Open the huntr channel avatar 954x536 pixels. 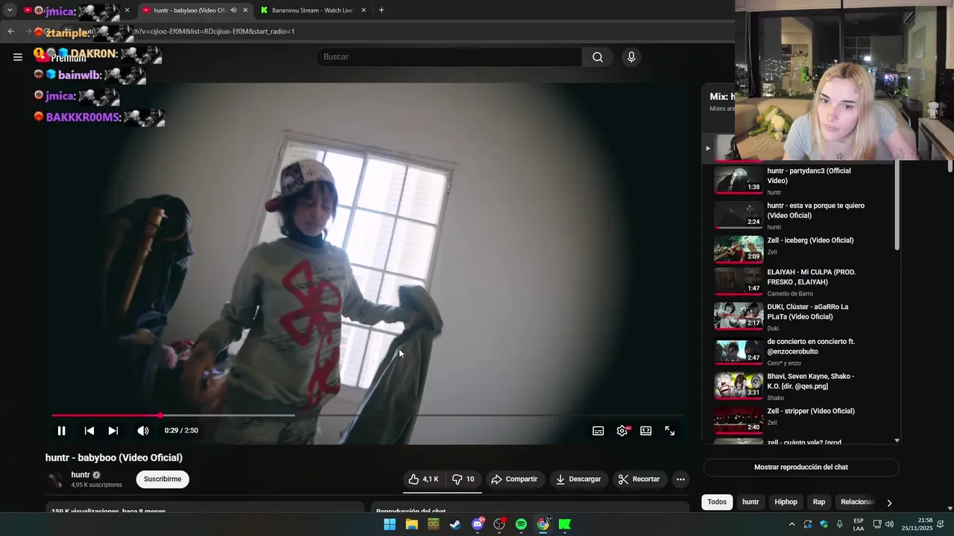coord(56,479)
